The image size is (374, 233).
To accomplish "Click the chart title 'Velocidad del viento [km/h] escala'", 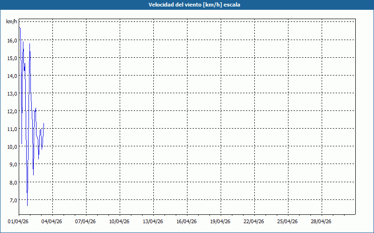I will [x=194, y=5].
